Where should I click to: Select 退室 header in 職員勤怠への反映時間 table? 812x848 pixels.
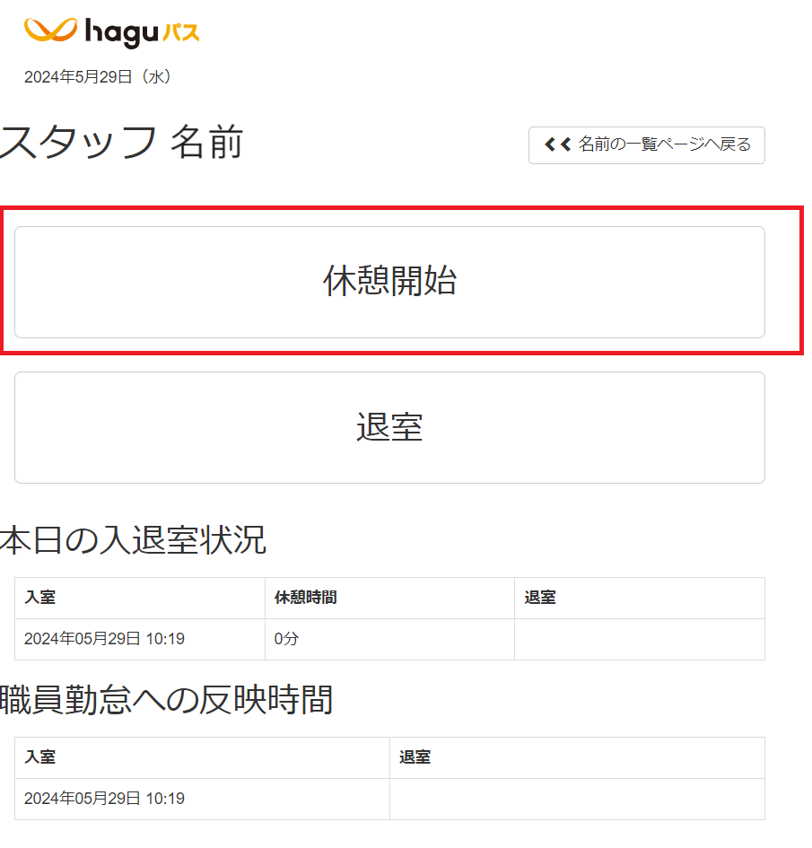[x=415, y=757]
